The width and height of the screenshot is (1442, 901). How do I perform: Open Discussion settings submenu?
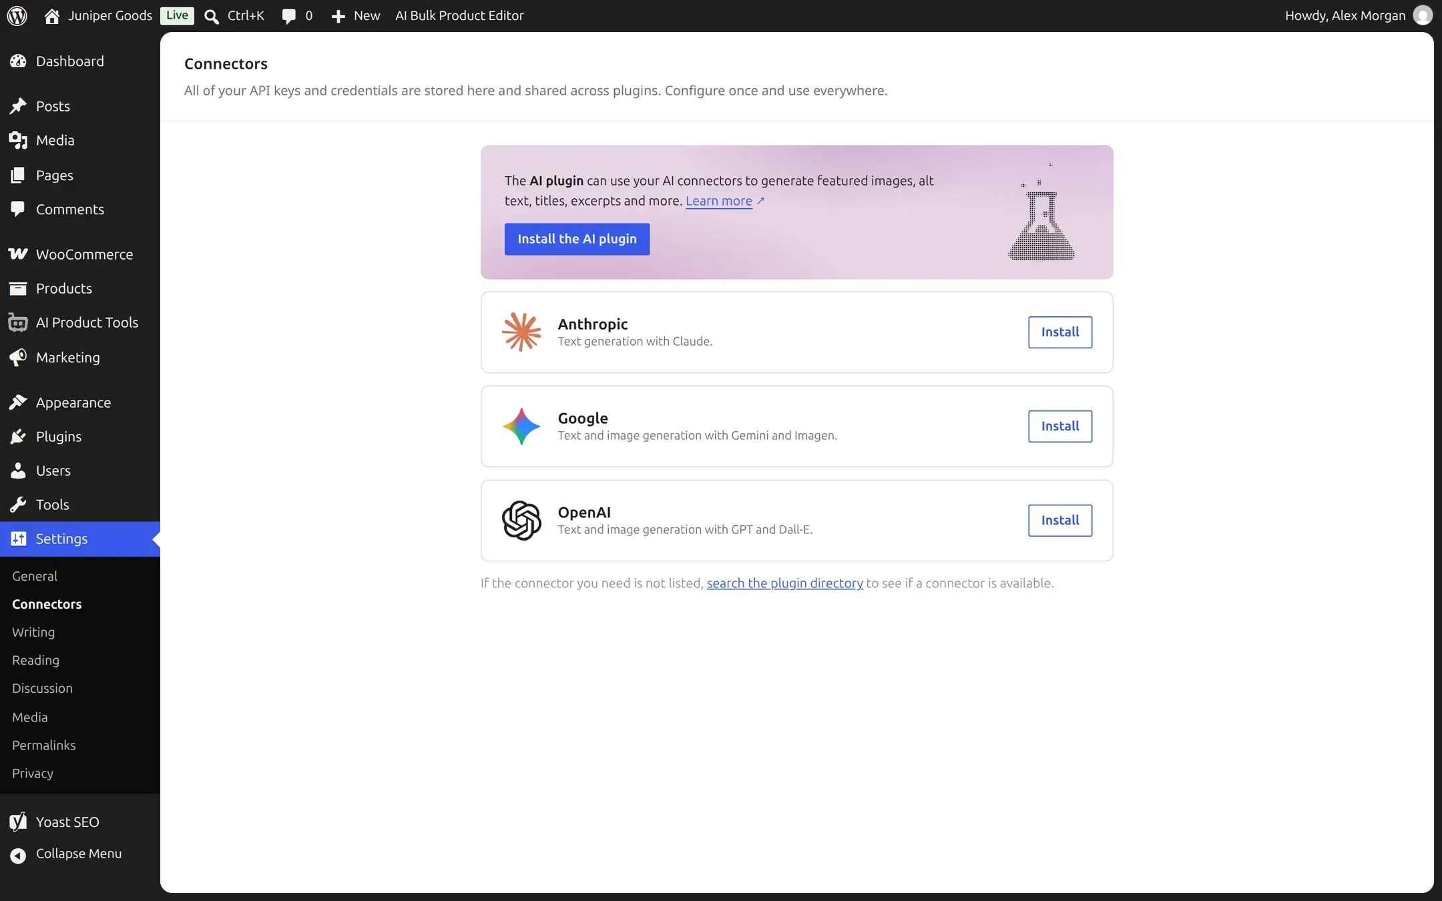point(42,688)
